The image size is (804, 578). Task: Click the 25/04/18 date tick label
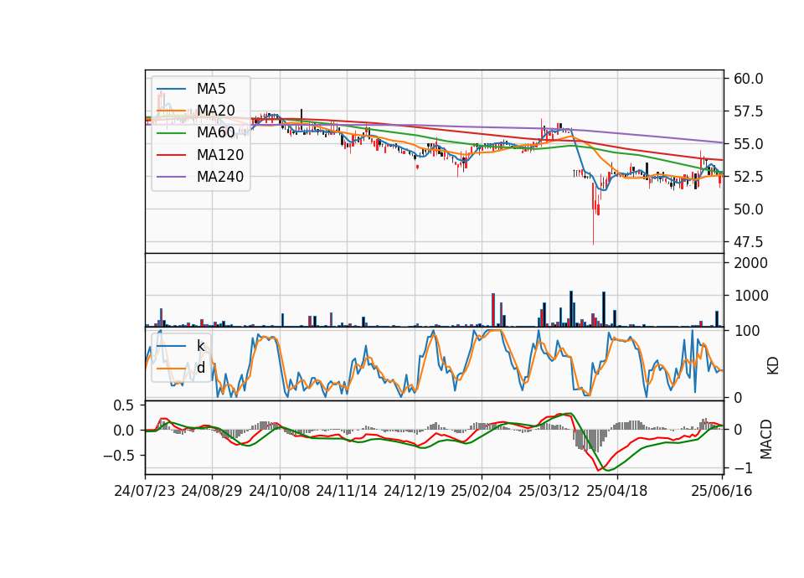[617, 491]
